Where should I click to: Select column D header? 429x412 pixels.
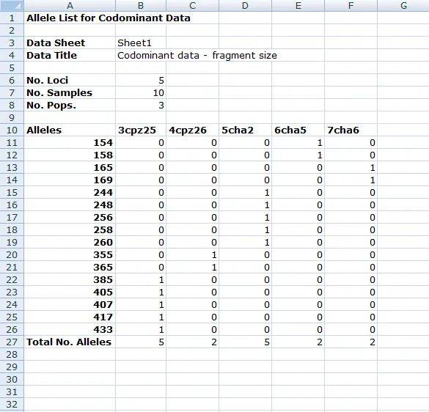coord(245,5)
